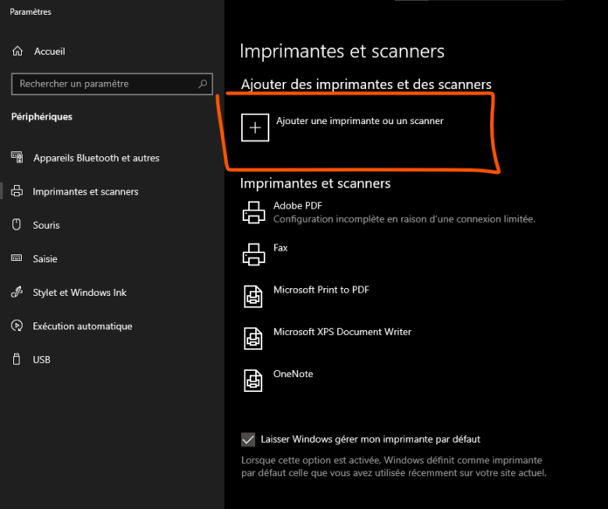The height and width of the screenshot is (509, 608).
Task: Click the Microsoft Print to PDF icon
Action: (253, 296)
